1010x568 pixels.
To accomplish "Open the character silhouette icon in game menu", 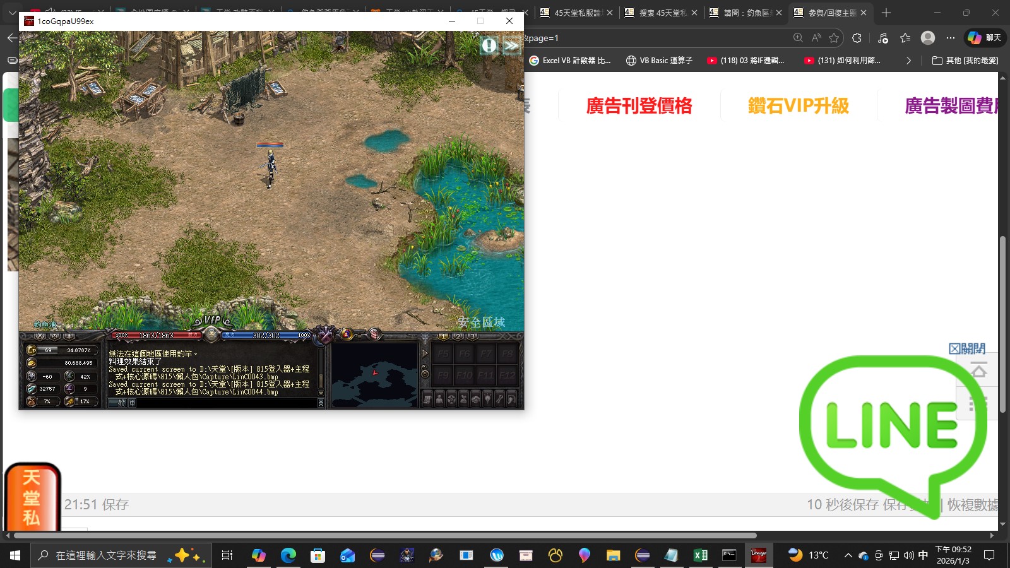I will [x=439, y=399].
